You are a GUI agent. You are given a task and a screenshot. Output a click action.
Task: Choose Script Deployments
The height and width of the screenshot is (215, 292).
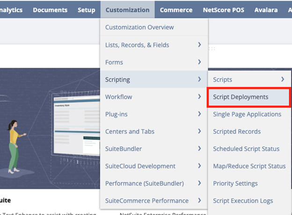249,97
